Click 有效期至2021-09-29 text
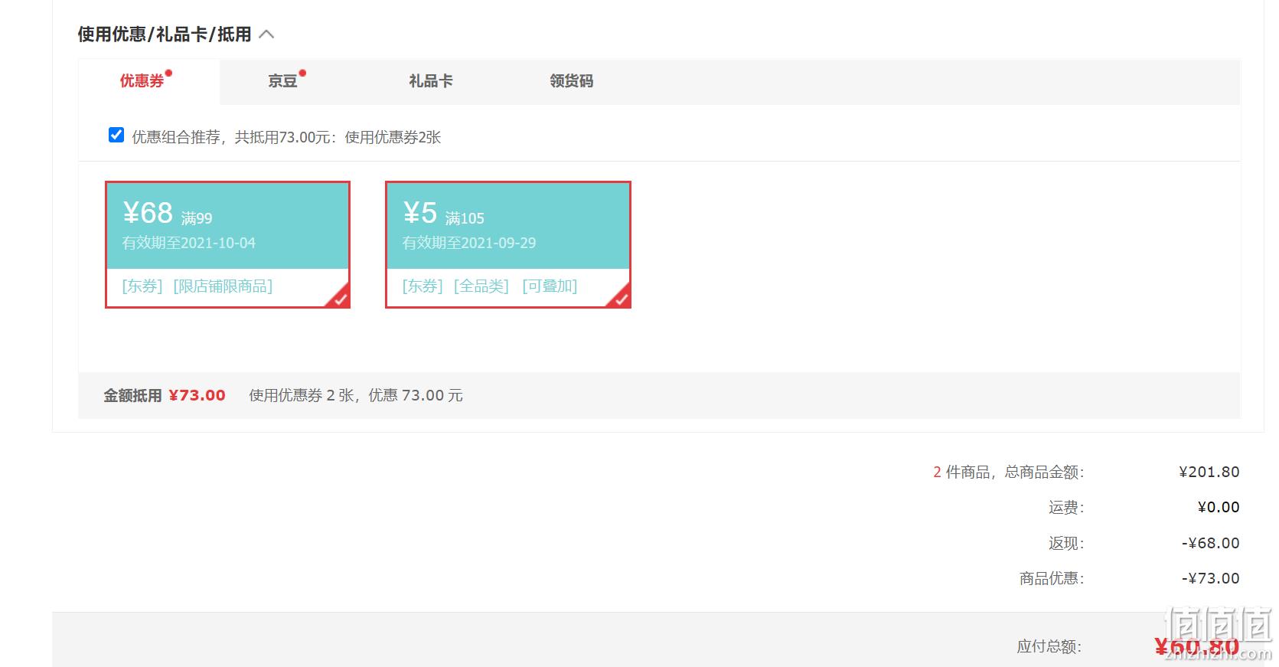Image resolution: width=1279 pixels, height=667 pixels. pyautogui.click(x=469, y=243)
